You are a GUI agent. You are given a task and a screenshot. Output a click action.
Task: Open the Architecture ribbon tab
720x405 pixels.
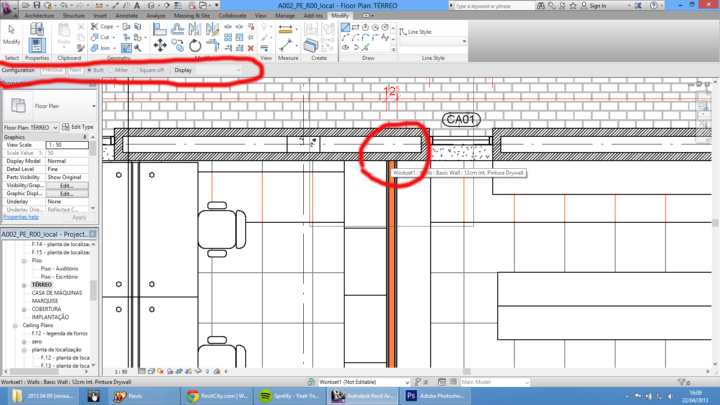[x=39, y=16]
